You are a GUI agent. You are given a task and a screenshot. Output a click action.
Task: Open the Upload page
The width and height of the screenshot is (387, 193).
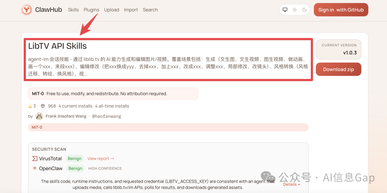[111, 10]
